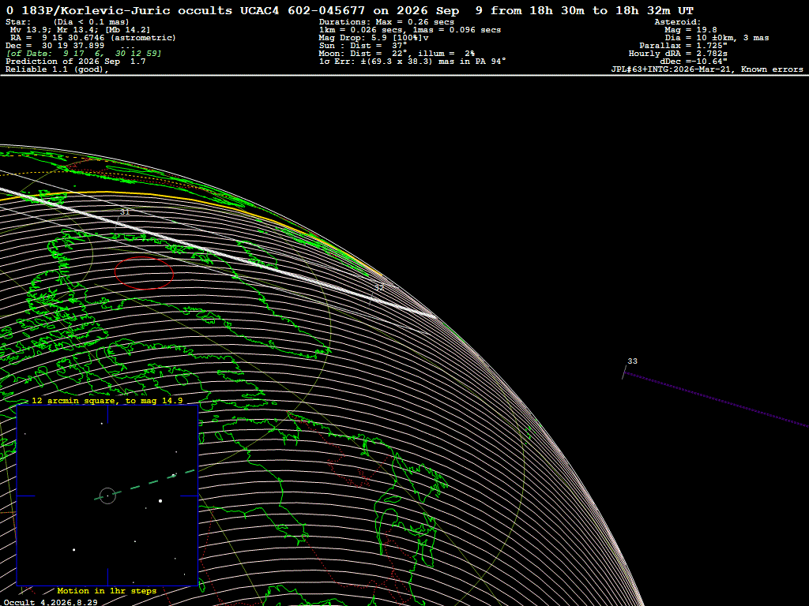Image resolution: width=809 pixels, height=606 pixels.
Task: Click the '12 arcmin square, to mag 14.9' caption
Action: coord(107,400)
